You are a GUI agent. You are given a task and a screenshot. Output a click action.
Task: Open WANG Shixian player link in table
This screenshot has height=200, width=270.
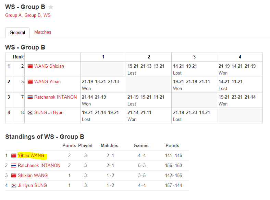tap(49, 66)
